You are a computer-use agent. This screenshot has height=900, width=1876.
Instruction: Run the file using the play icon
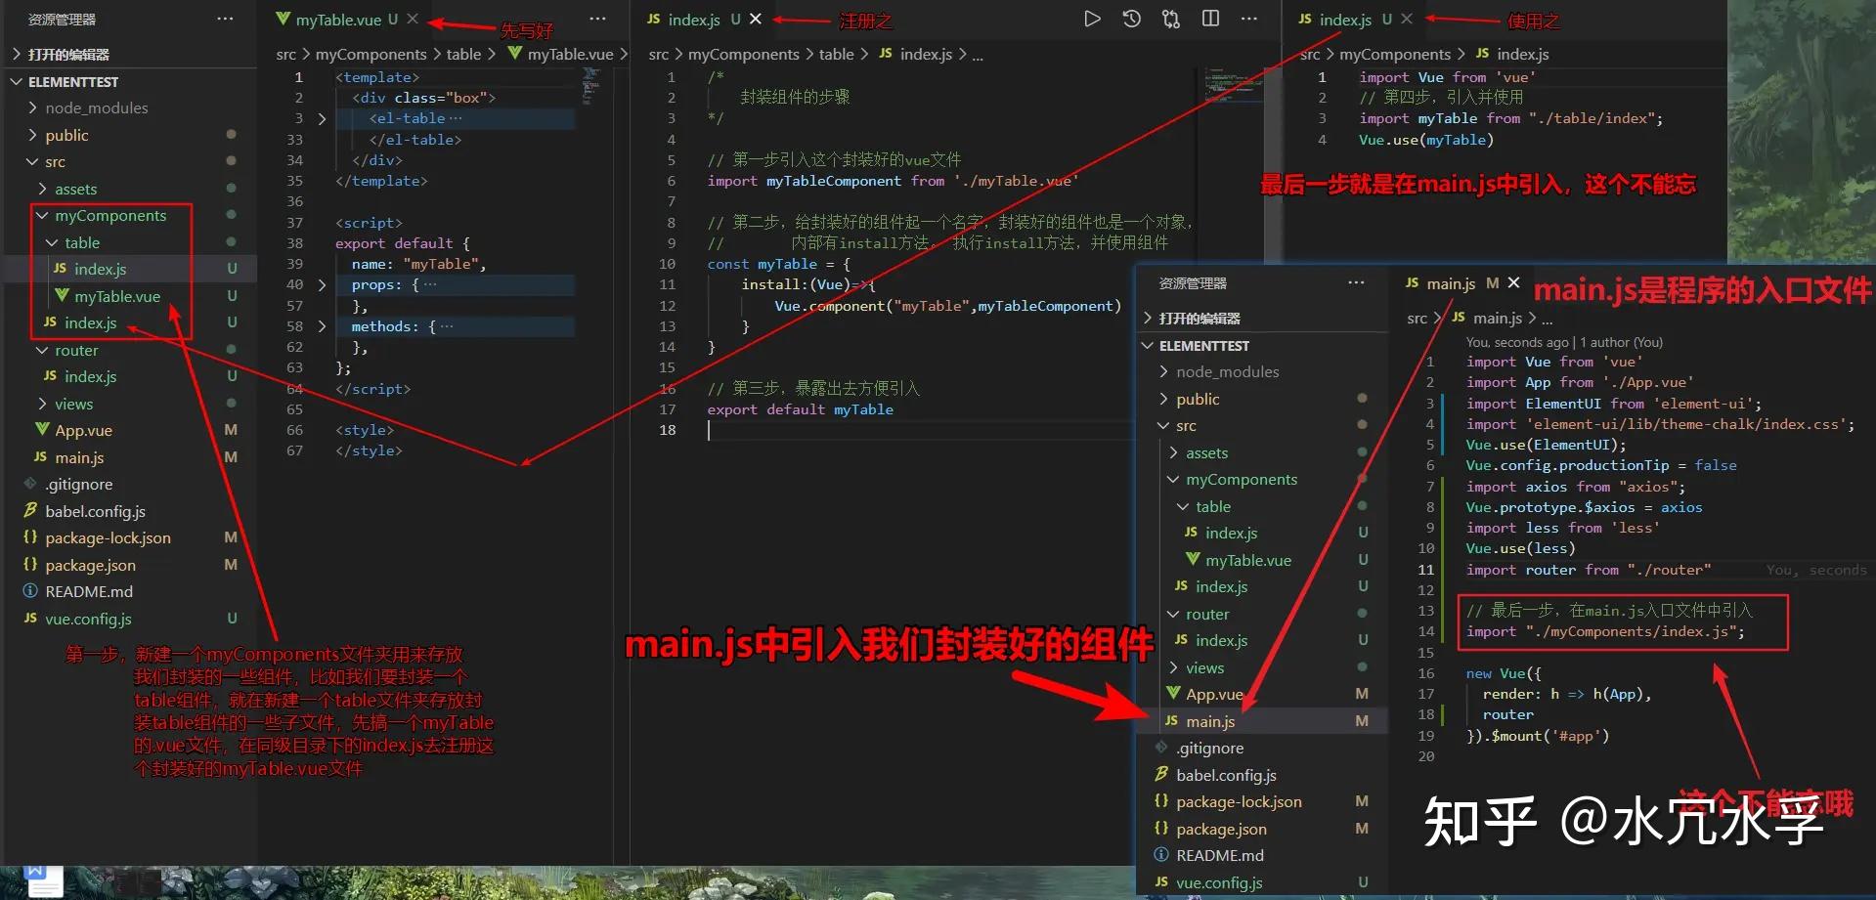click(1092, 18)
